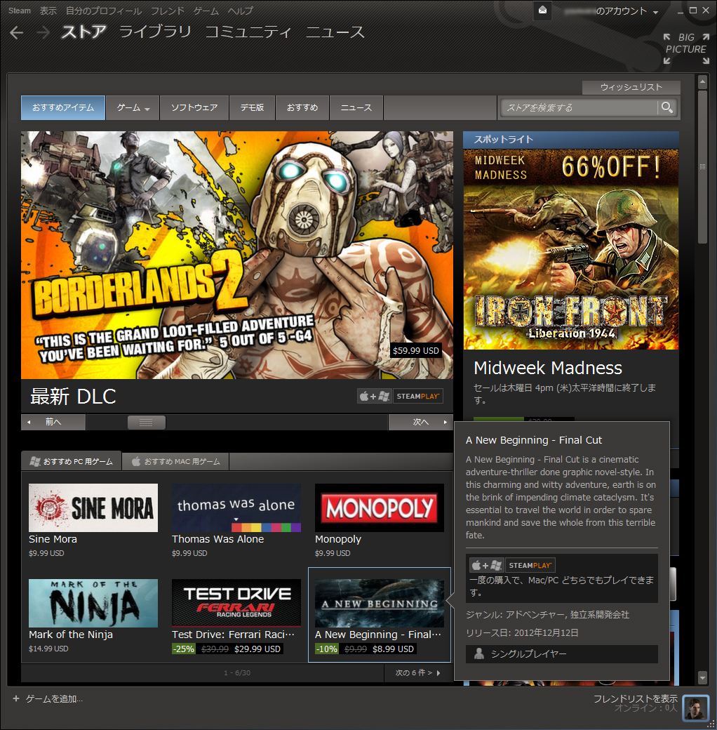Open the ヘルプ menu
This screenshot has height=730, width=717.
[241, 11]
